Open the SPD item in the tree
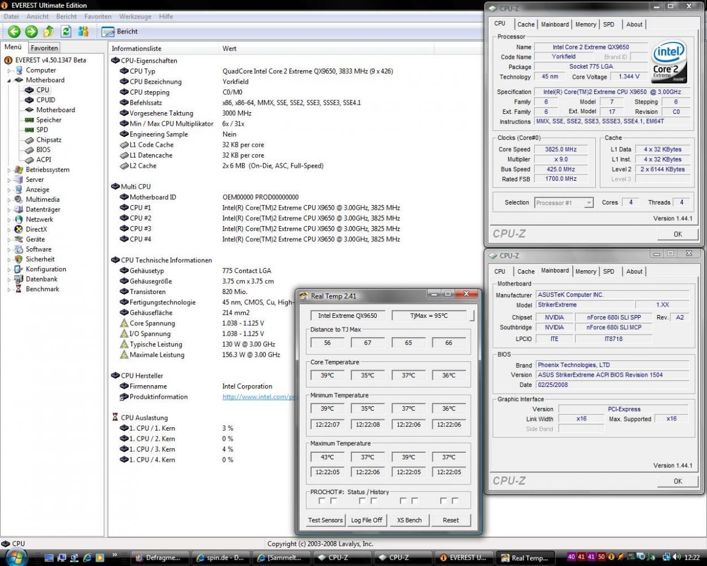 tap(37, 130)
